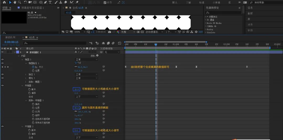Select the Rotation tool
283x140 pixels.
pos(25,2)
